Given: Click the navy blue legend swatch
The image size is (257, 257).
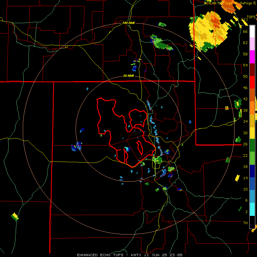Looking at the screenshot, I should coord(252,171).
